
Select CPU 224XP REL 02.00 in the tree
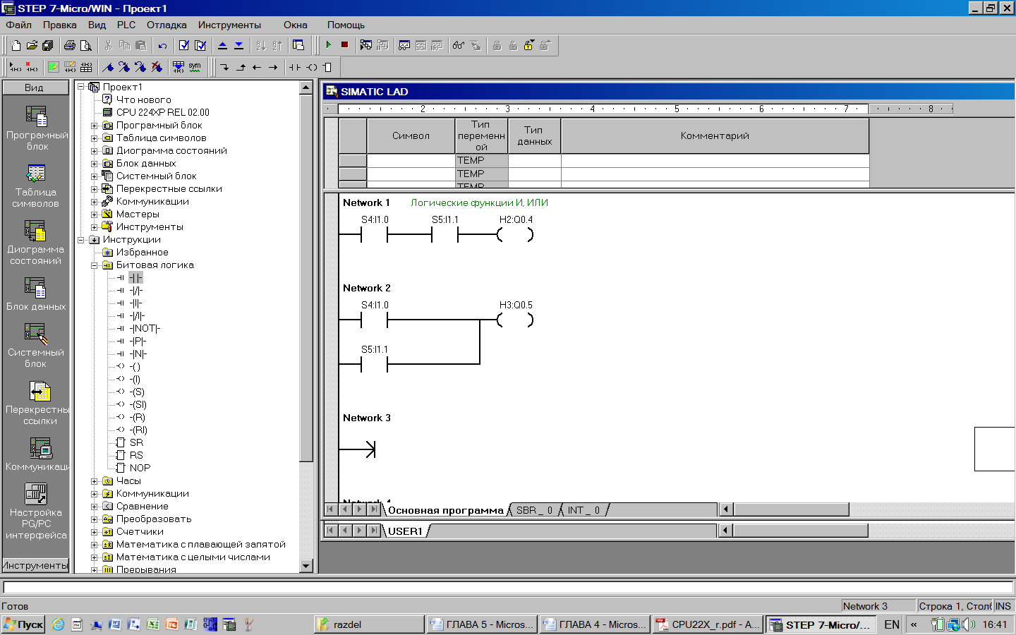[162, 113]
